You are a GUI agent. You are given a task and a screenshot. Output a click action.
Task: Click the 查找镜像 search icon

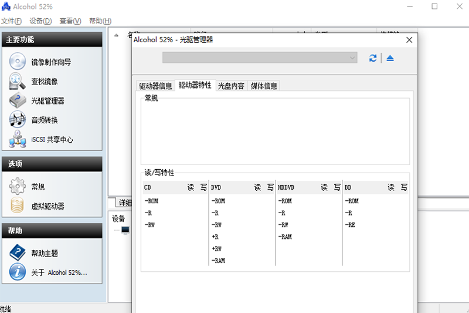click(18, 82)
